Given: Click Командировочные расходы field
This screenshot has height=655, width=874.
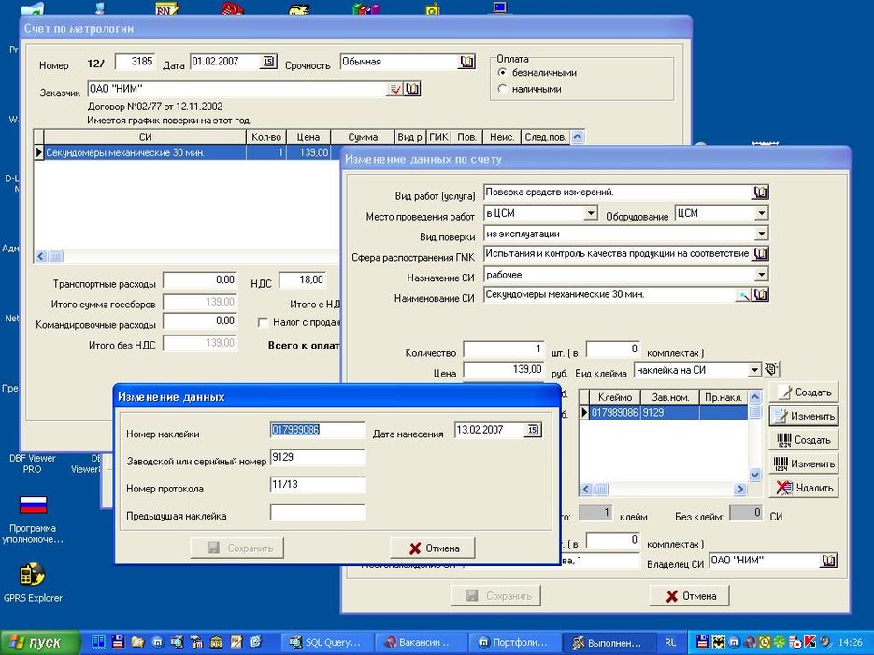Looking at the screenshot, I should click(x=200, y=321).
